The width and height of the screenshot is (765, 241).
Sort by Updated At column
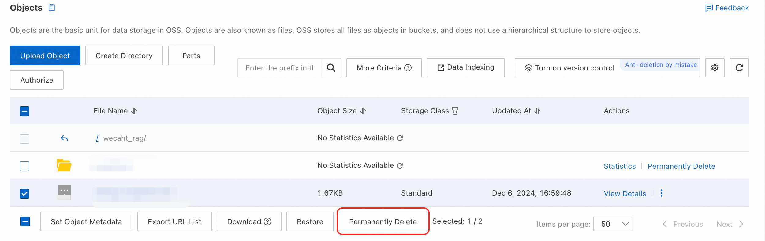[537, 111]
